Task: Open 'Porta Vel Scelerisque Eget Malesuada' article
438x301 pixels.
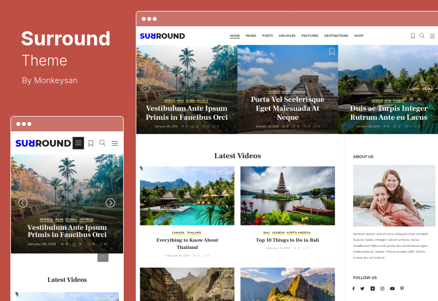Action: click(287, 108)
